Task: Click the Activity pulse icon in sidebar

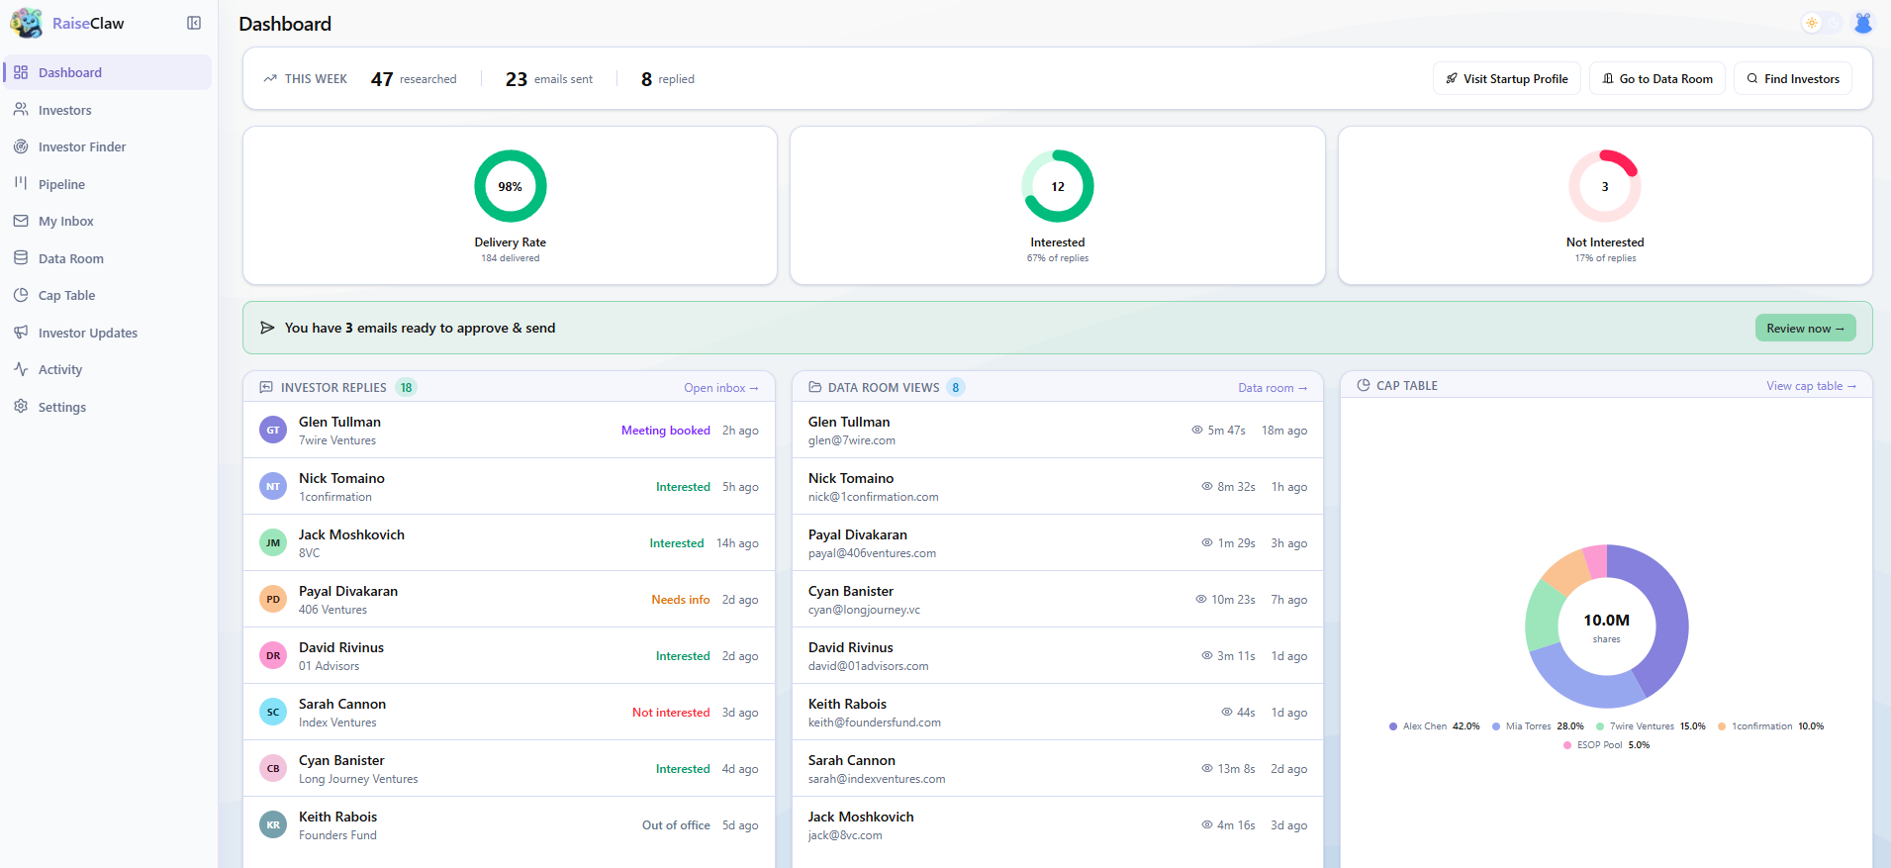Action: [21, 369]
